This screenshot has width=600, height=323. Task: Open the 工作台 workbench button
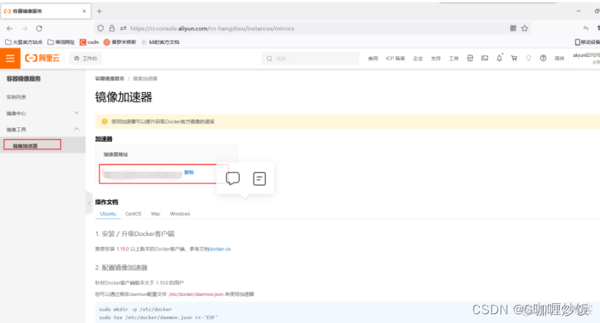click(x=86, y=58)
